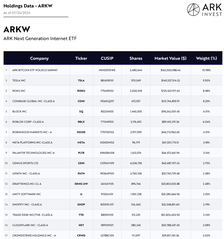The width and height of the screenshot is (224, 239).
Task: Click CUSIP 69608A108
Action: click(x=107, y=153)
